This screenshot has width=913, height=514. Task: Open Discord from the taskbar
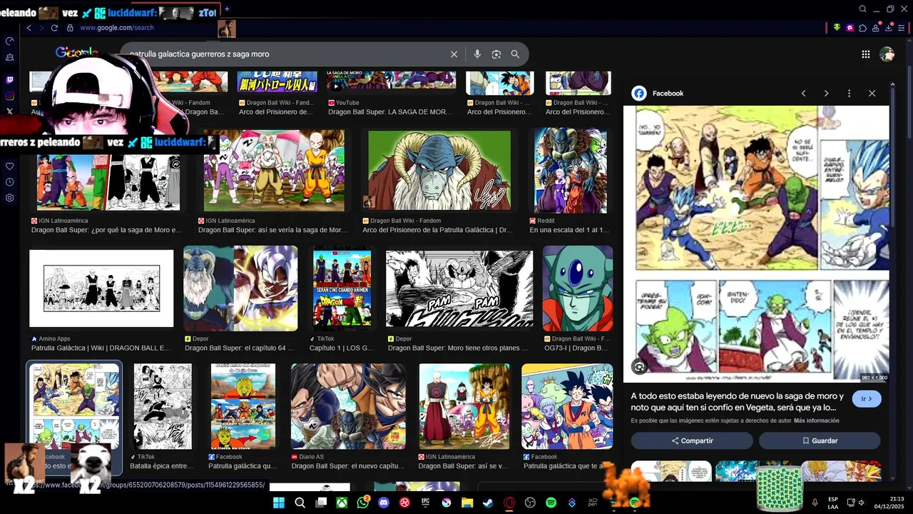(384, 503)
